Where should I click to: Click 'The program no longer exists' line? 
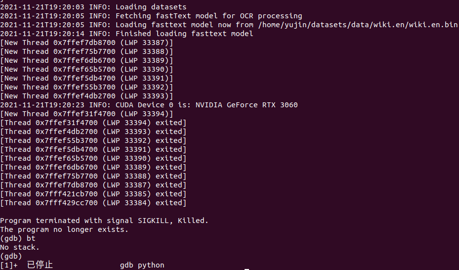pyautogui.click(x=64, y=229)
